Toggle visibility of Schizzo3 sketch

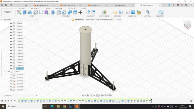[11, 81]
